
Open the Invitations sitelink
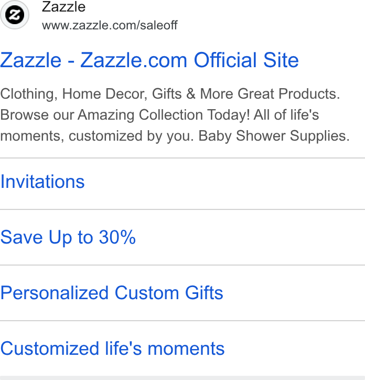[x=42, y=182]
